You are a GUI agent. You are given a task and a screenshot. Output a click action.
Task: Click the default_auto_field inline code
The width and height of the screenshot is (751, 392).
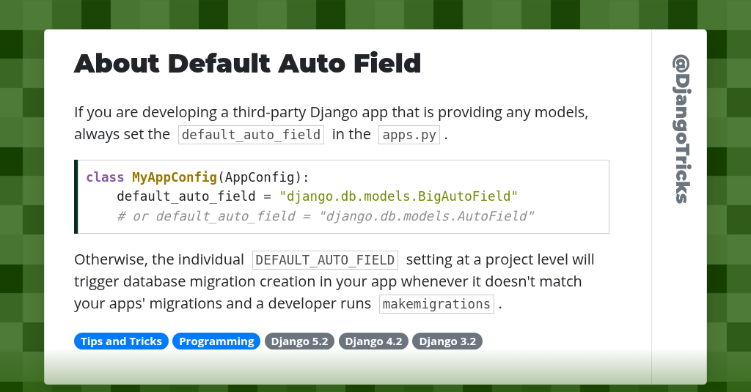[x=251, y=135]
